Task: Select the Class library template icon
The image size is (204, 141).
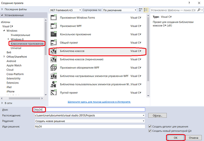Action: [54, 51]
